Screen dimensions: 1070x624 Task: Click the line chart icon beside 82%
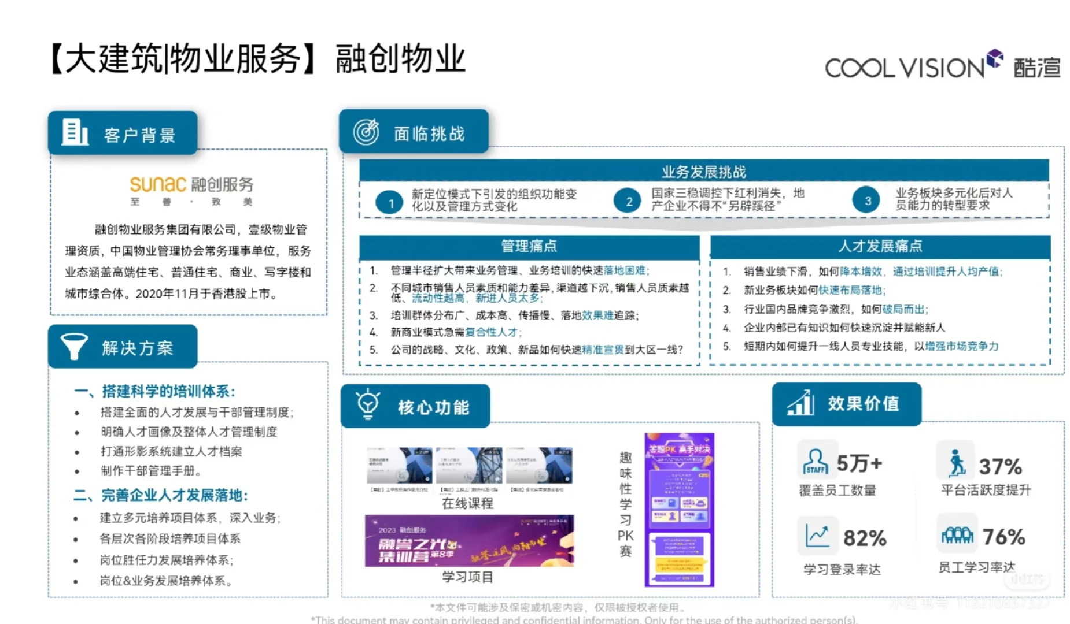[x=817, y=536]
